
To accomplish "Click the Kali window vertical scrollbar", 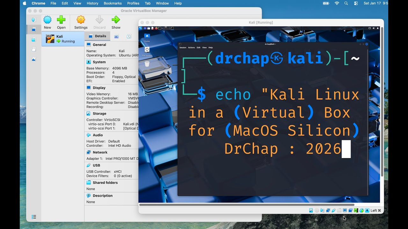I will 382,102.
